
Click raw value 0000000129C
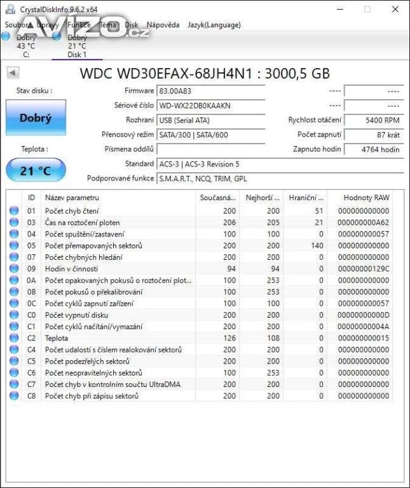[364, 269]
